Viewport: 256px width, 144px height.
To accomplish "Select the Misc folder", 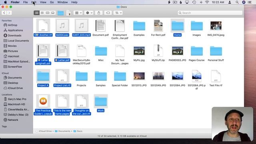I will pos(101,51).
